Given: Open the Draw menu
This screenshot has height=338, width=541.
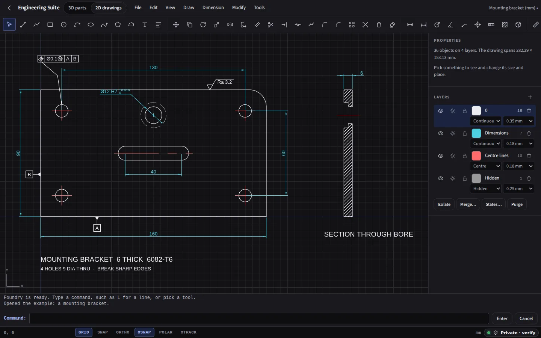Looking at the screenshot, I should (x=189, y=8).
